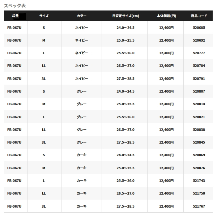Click product code 520838 for LL グレー
Image resolution: width=217 pixels, height=217 pixels.
tap(199, 130)
